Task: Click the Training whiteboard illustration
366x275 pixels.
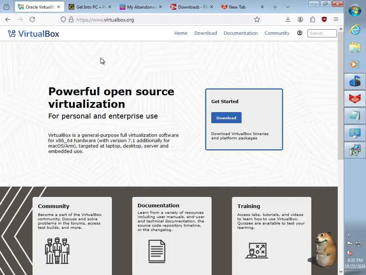Action: point(257,250)
